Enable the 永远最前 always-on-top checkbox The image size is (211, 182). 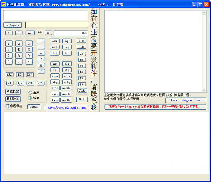coord(7,106)
